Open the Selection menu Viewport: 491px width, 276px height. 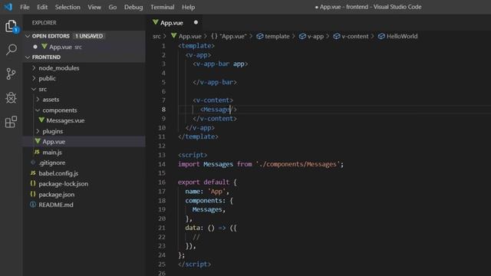(68, 7)
